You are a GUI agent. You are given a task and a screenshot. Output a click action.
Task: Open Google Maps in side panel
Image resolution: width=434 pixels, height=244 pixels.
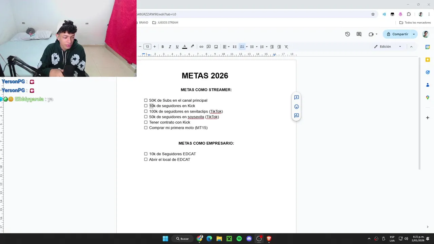click(428, 98)
